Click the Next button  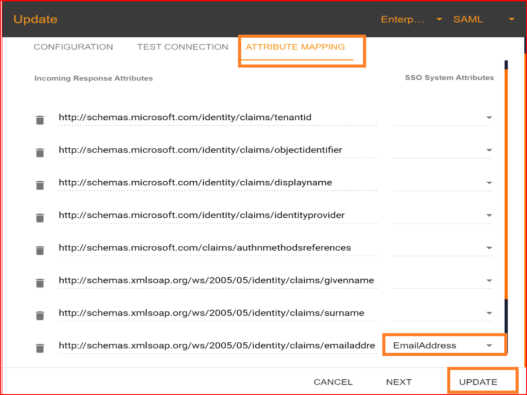[399, 382]
